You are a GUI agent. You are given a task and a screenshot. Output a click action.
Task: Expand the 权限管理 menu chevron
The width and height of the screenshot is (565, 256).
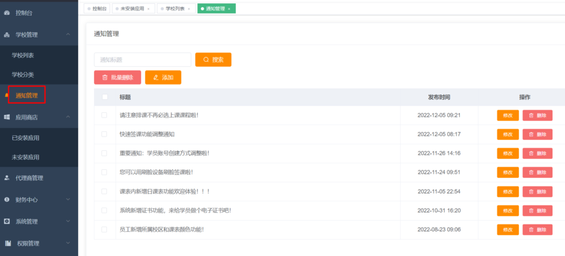pyautogui.click(x=68, y=244)
